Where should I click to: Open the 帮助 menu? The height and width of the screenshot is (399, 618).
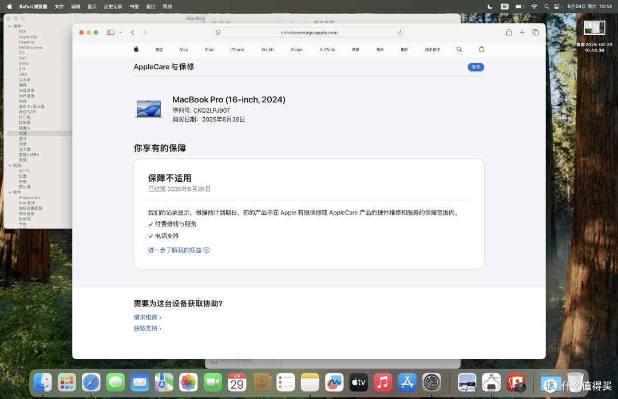coord(167,6)
